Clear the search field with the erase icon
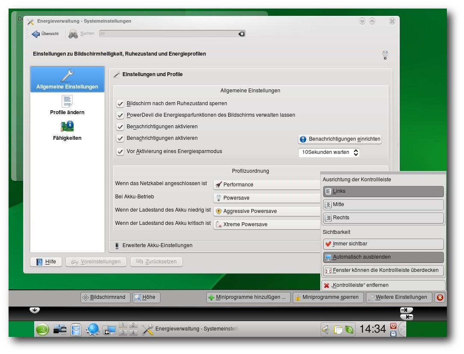This screenshot has width=464, height=354. [x=241, y=34]
